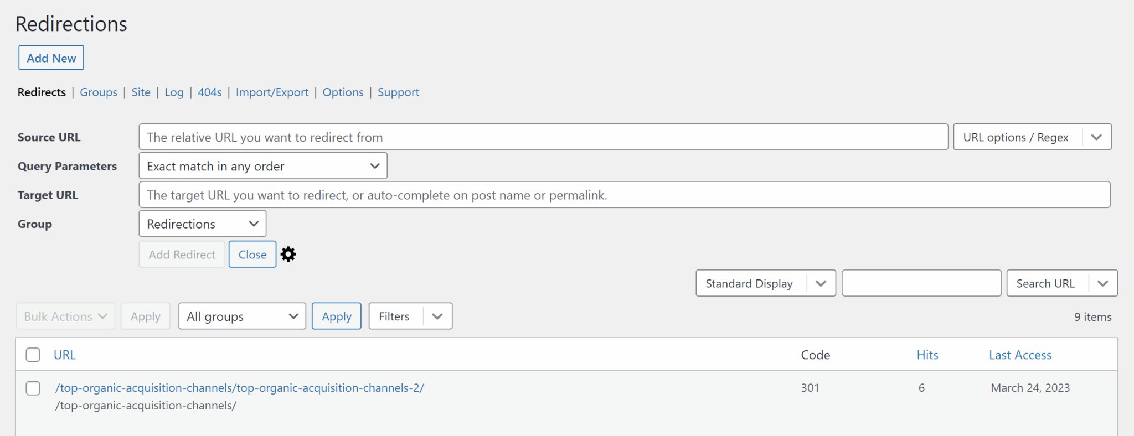Click the 301 code cell

point(810,388)
